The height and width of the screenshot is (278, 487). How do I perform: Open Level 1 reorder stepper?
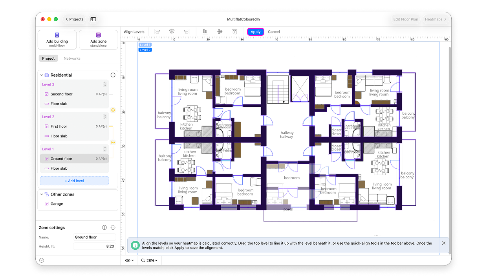tap(105, 149)
